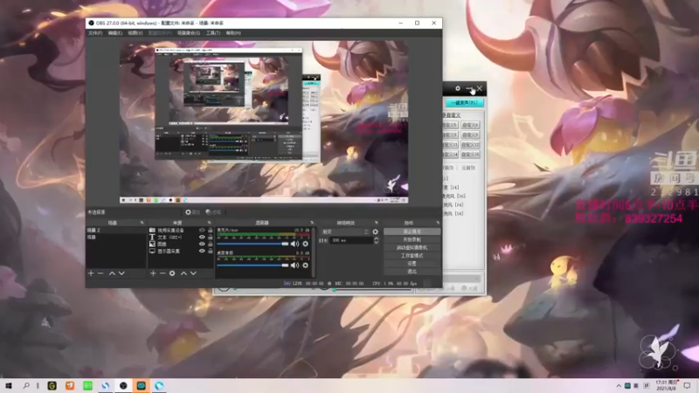Viewport: 699px width, 393px height.
Task: Open Windows search from the taskbar
Action: (x=26, y=385)
